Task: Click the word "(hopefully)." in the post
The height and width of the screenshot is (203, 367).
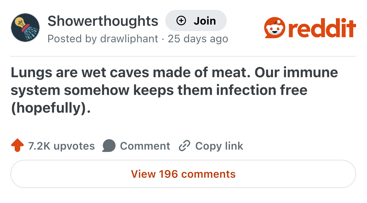Action: point(50,108)
